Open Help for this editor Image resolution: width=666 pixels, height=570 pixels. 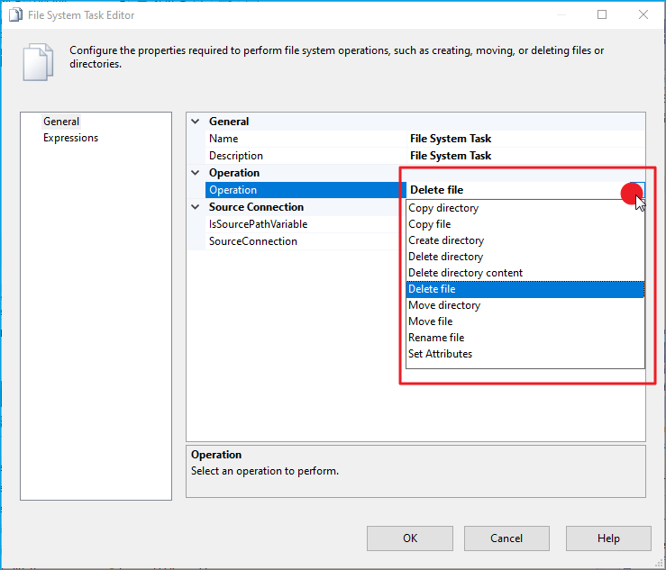tap(608, 538)
